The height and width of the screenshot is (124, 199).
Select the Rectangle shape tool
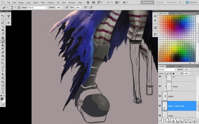(3, 78)
